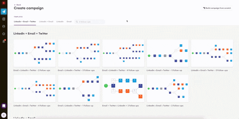Click the Create campaign heading
This screenshot has height=119, width=239.
point(29,8)
